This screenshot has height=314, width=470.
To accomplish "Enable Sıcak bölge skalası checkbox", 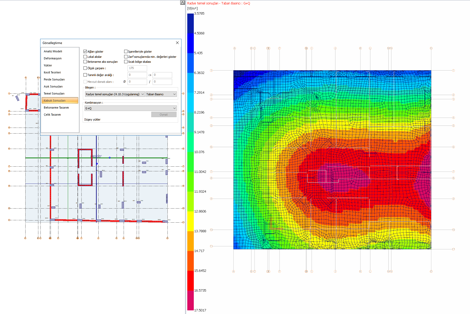I will pyautogui.click(x=126, y=62).
